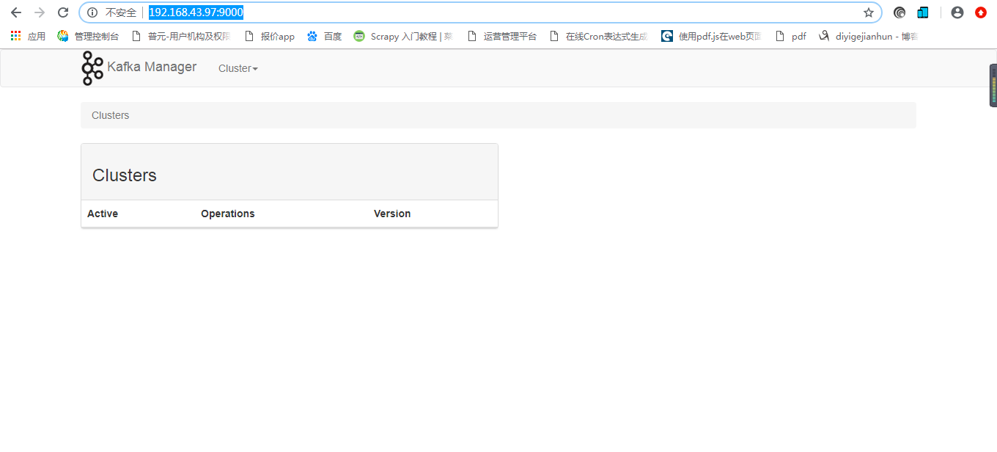Click the Version column header

click(x=392, y=214)
